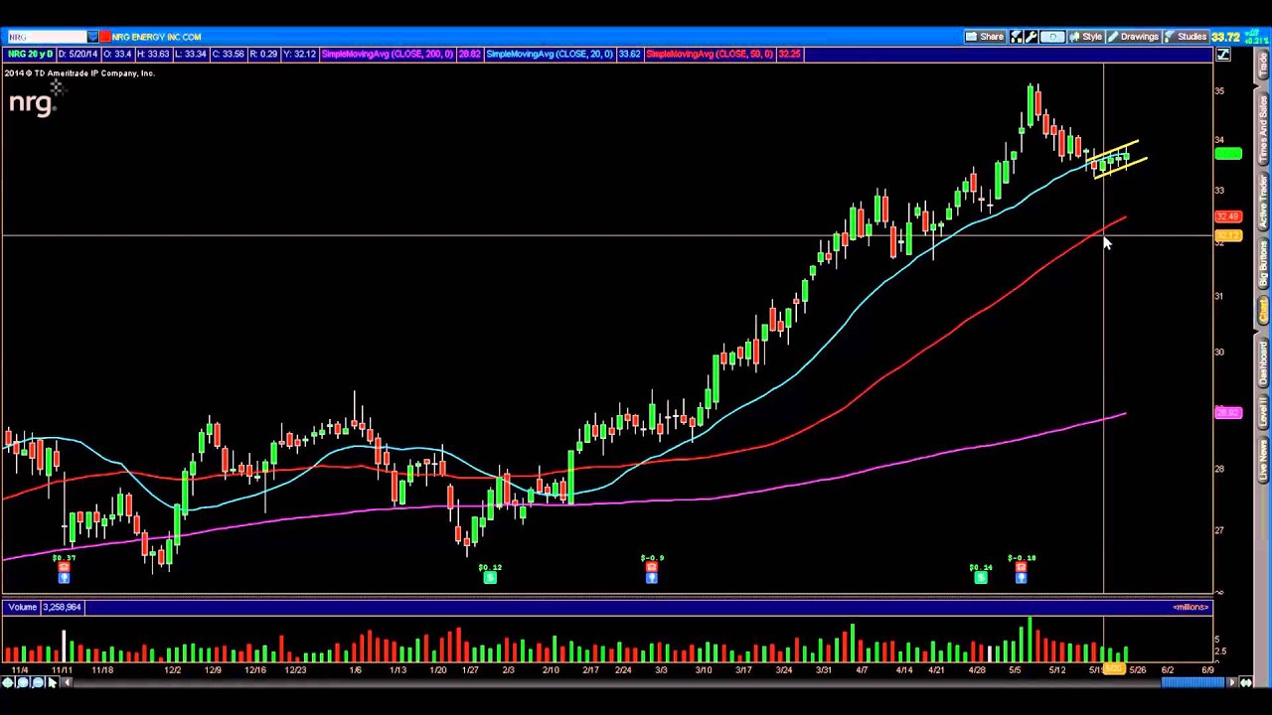1272x715 pixels.
Task: Open the Style menu
Action: [x=1086, y=37]
